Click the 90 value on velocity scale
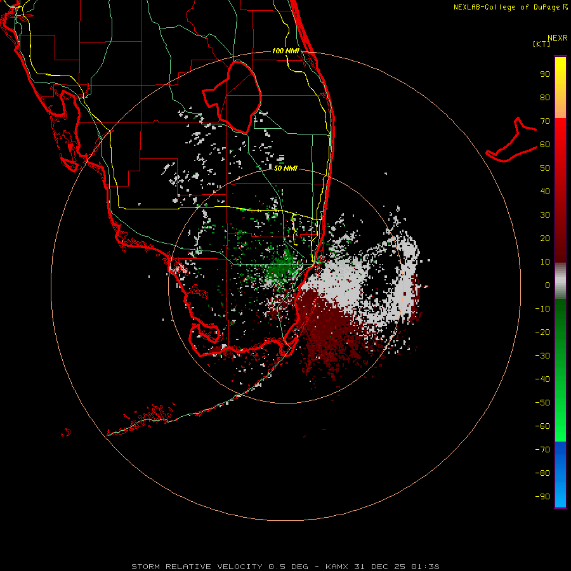Image resolution: width=571 pixels, height=571 pixels. 545,74
